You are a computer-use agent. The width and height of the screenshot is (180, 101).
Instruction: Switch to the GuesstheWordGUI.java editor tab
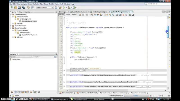[x=79, y=12]
